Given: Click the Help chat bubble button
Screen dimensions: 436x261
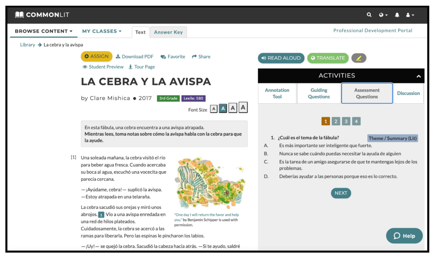Looking at the screenshot, I should point(404,236).
